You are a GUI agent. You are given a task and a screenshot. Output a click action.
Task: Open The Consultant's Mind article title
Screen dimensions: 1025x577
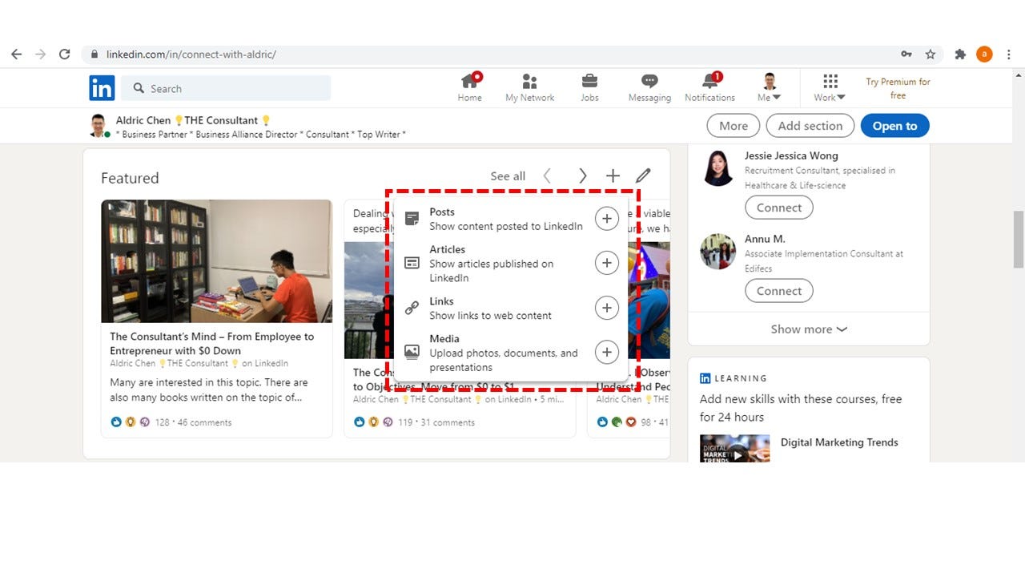pos(212,344)
